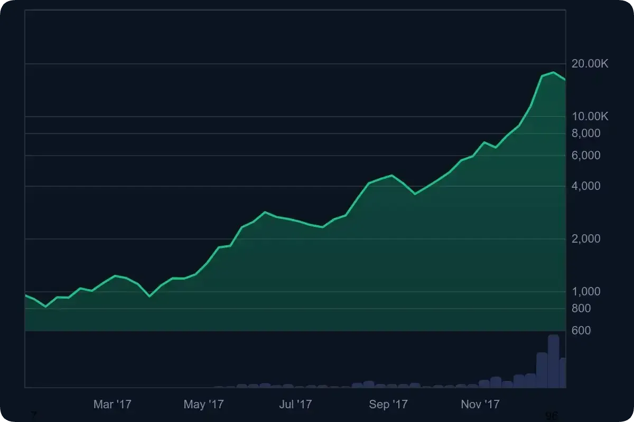Click the Nov '17 axis label
This screenshot has height=422, width=634.
(x=479, y=404)
